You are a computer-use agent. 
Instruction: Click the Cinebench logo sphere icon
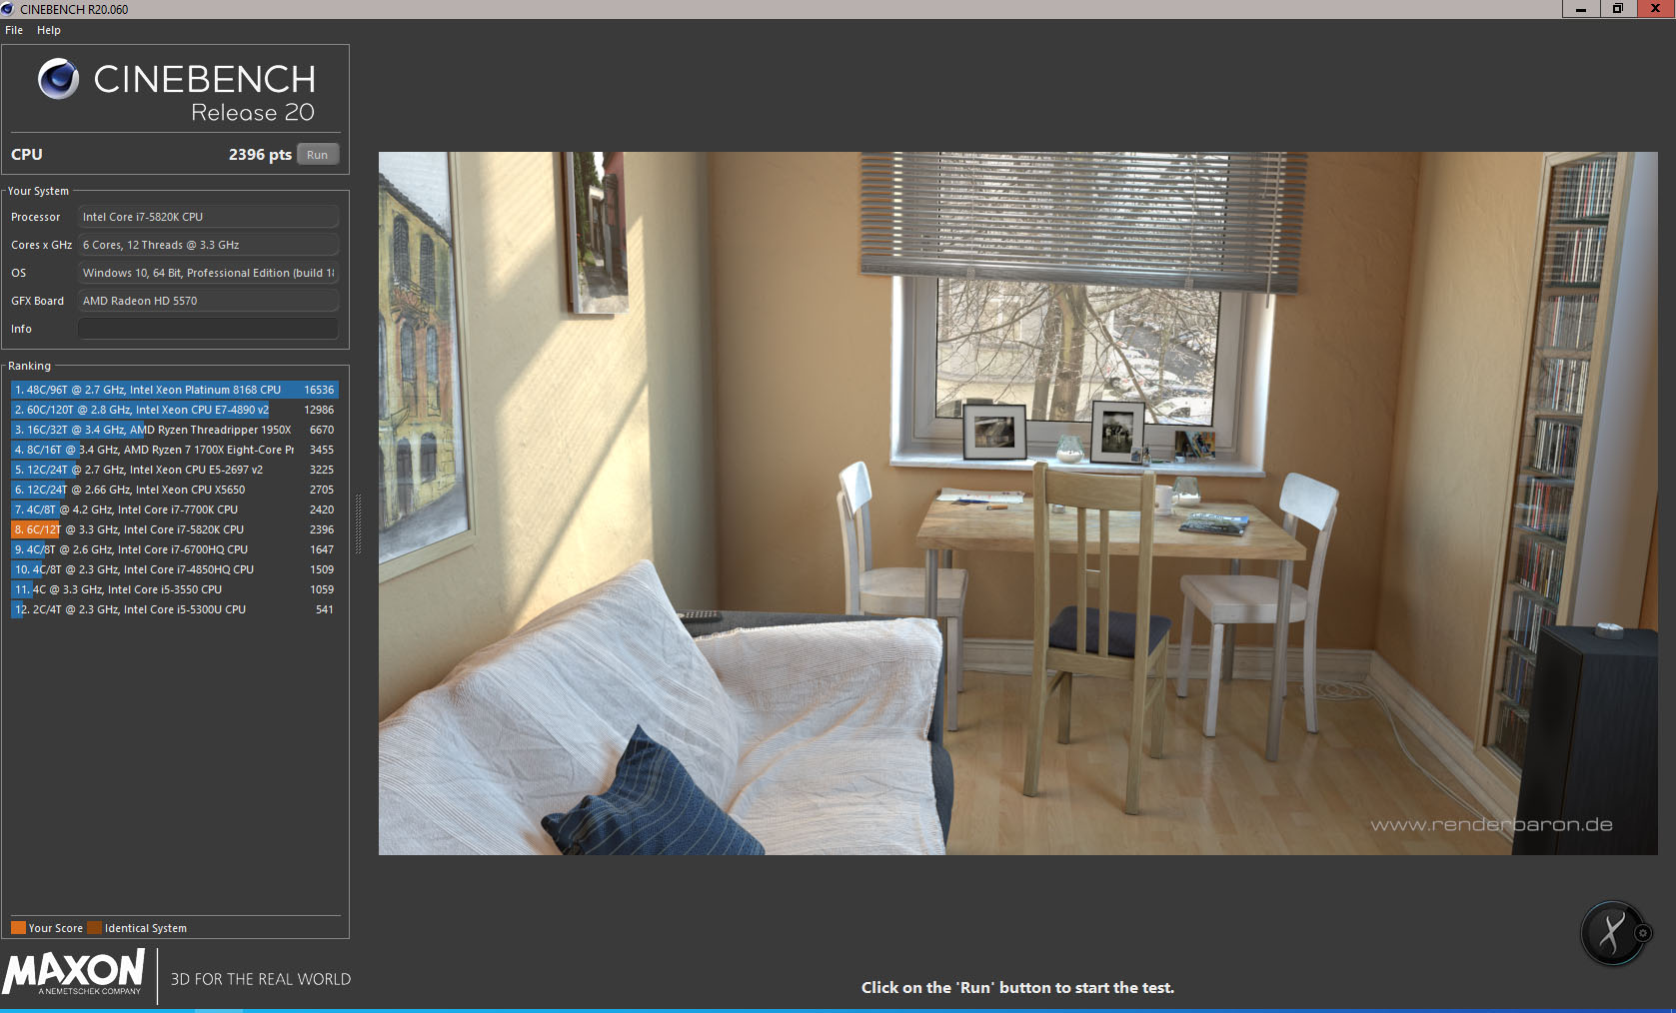58,78
